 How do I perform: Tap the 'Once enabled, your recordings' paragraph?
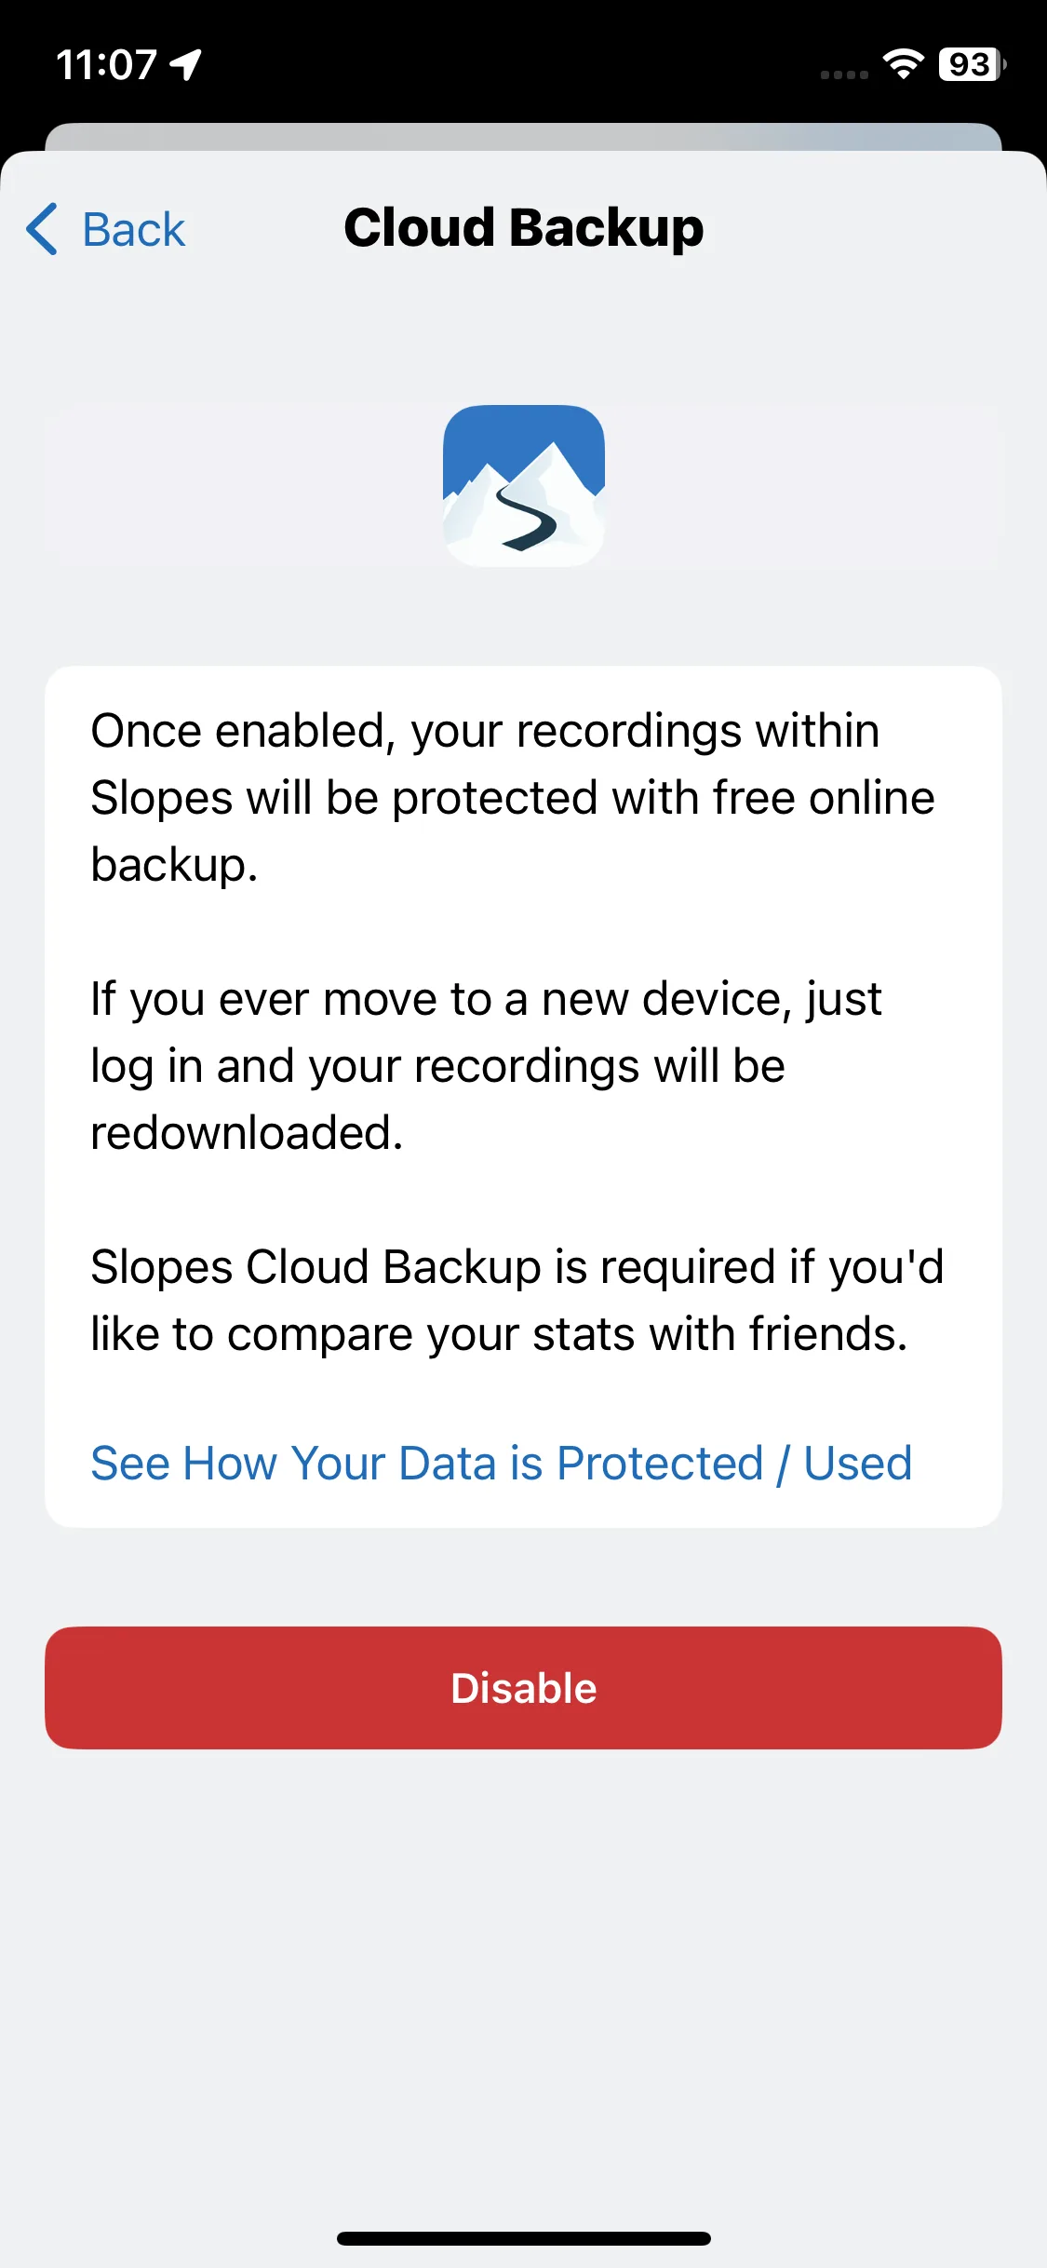coord(513,798)
